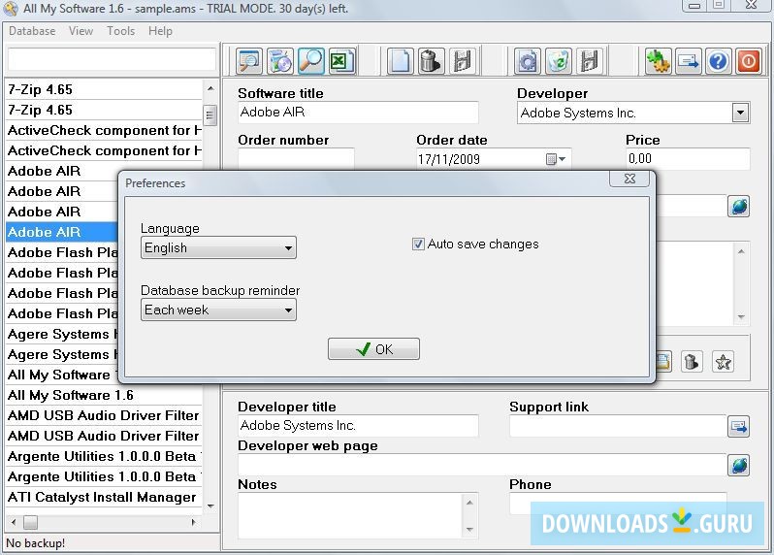Click the search box above the software list
The height and width of the screenshot is (555, 774).
coord(113,60)
